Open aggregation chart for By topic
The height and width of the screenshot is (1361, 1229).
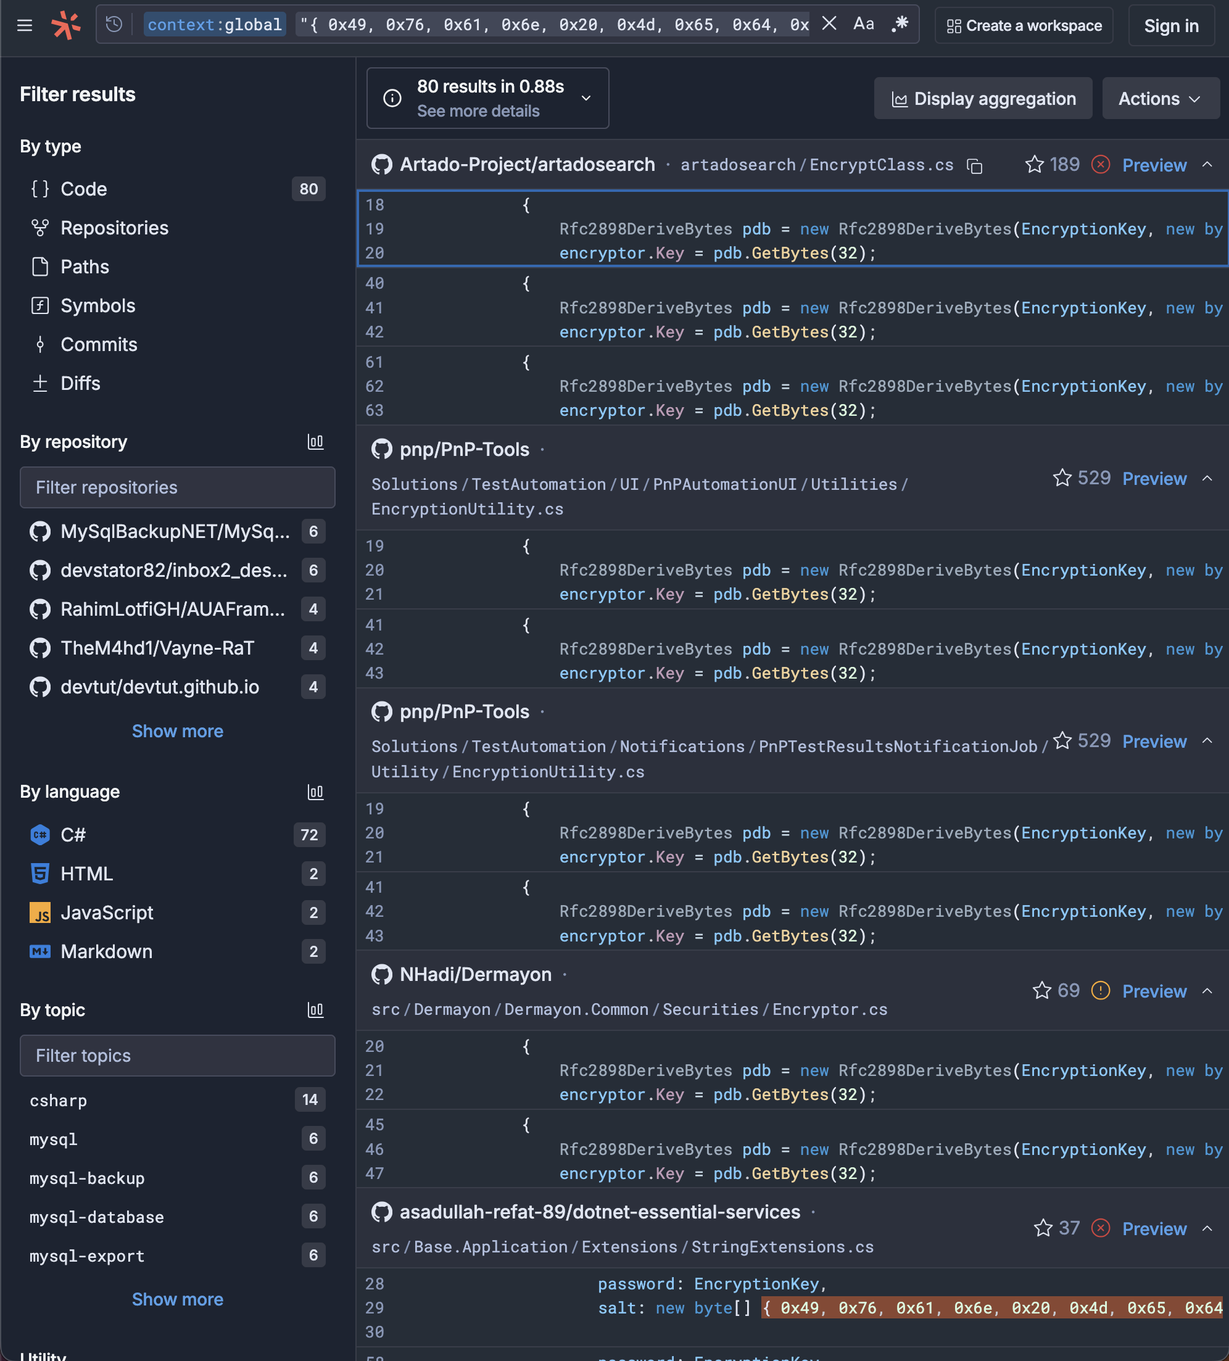pos(315,1010)
